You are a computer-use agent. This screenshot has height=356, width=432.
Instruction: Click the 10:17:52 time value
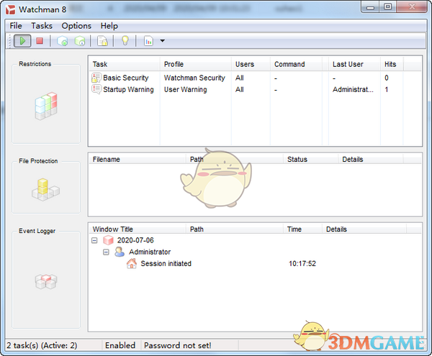[x=302, y=263]
